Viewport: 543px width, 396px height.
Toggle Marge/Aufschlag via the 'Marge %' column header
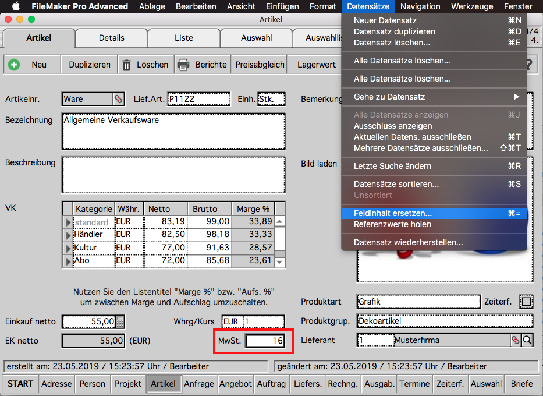(253, 209)
